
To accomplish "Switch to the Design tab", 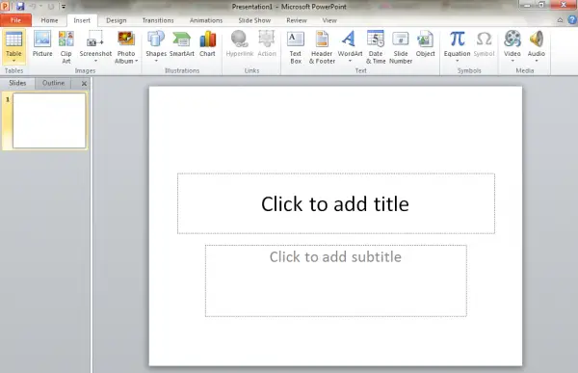I will (x=117, y=20).
